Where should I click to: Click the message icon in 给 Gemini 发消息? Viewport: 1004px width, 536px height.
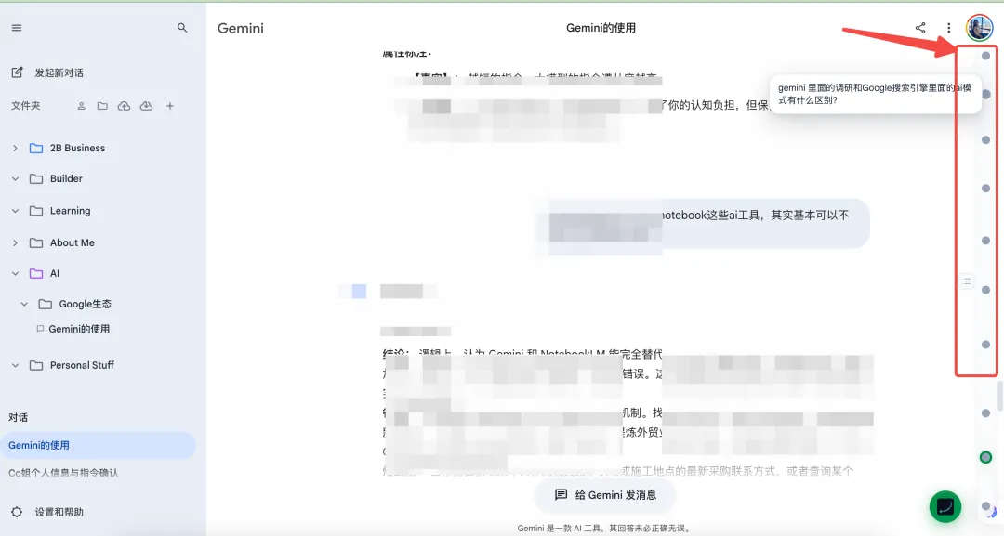561,495
